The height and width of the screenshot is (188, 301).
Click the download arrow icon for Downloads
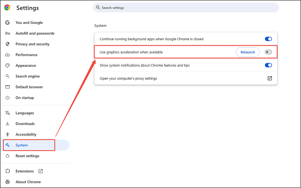(x=8, y=124)
